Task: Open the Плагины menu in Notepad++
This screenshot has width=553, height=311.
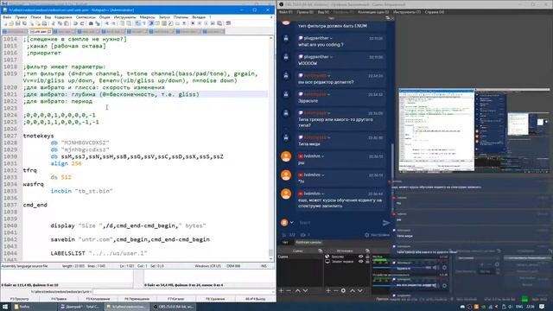Action: pyautogui.click(x=181, y=17)
